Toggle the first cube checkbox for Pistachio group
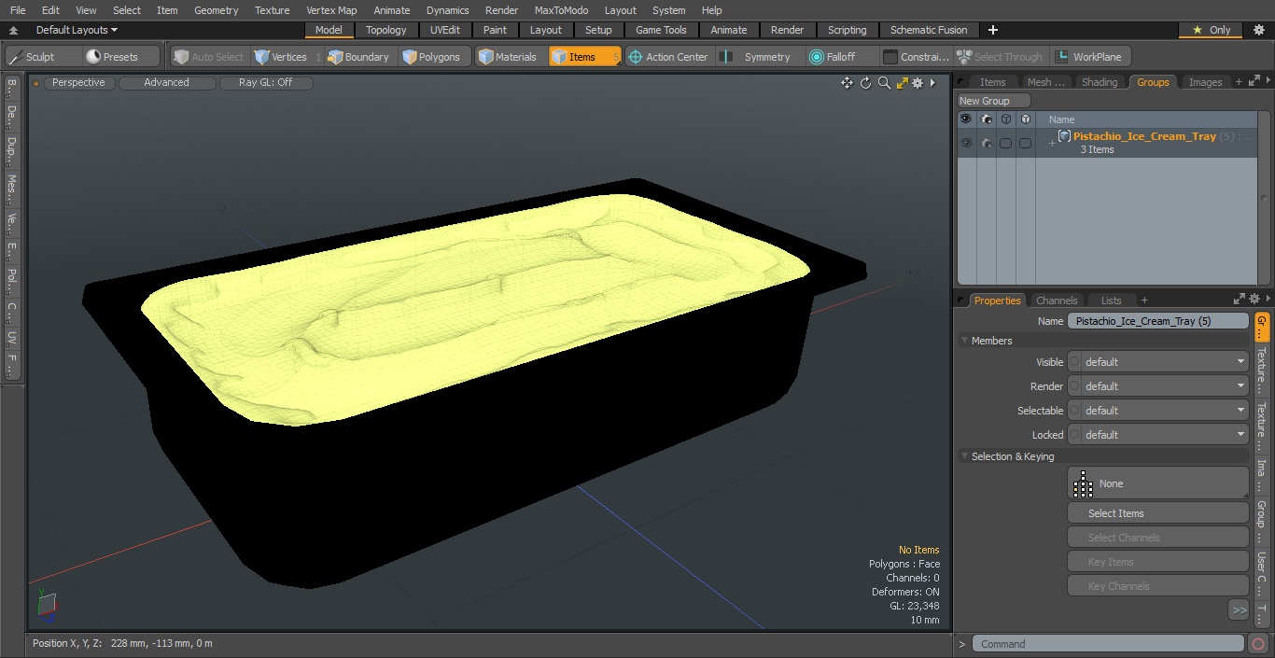Screen dimensions: 1275x658 pyautogui.click(x=1005, y=143)
